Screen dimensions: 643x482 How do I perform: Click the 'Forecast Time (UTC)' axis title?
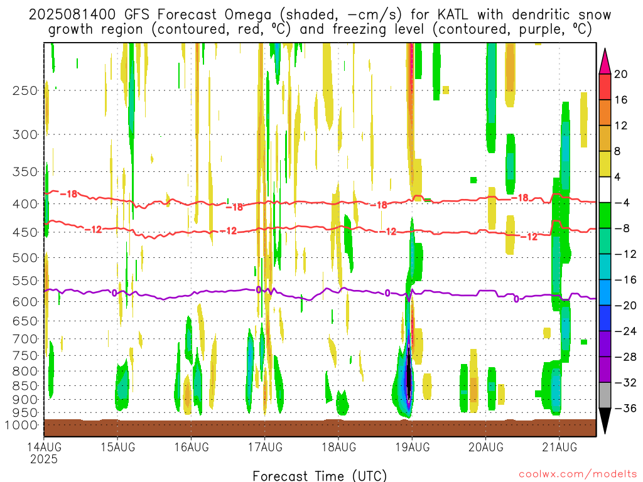coord(320,476)
